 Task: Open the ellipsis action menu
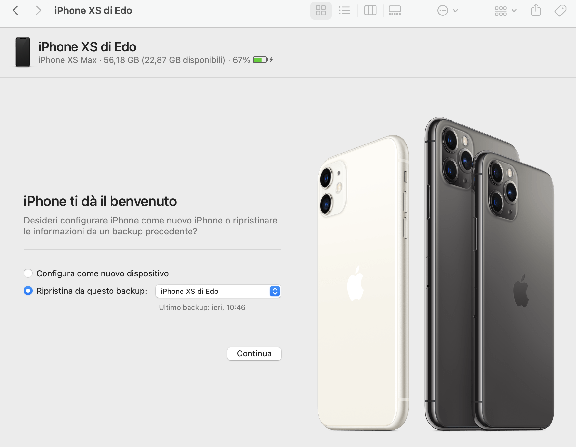coord(447,11)
